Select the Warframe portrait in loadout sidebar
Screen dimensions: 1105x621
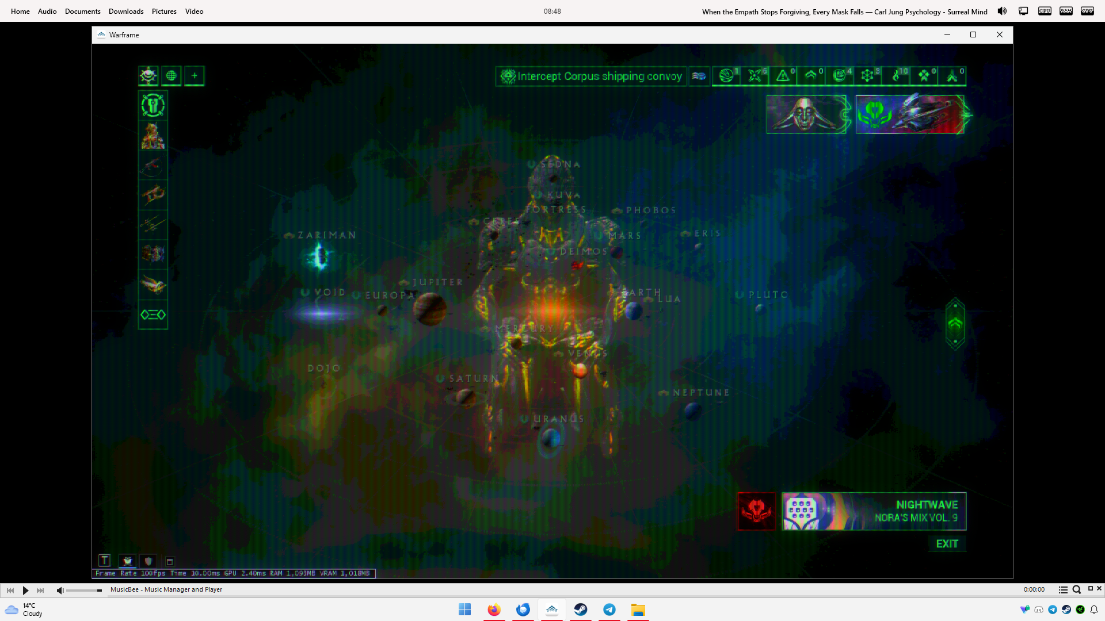pos(153,136)
